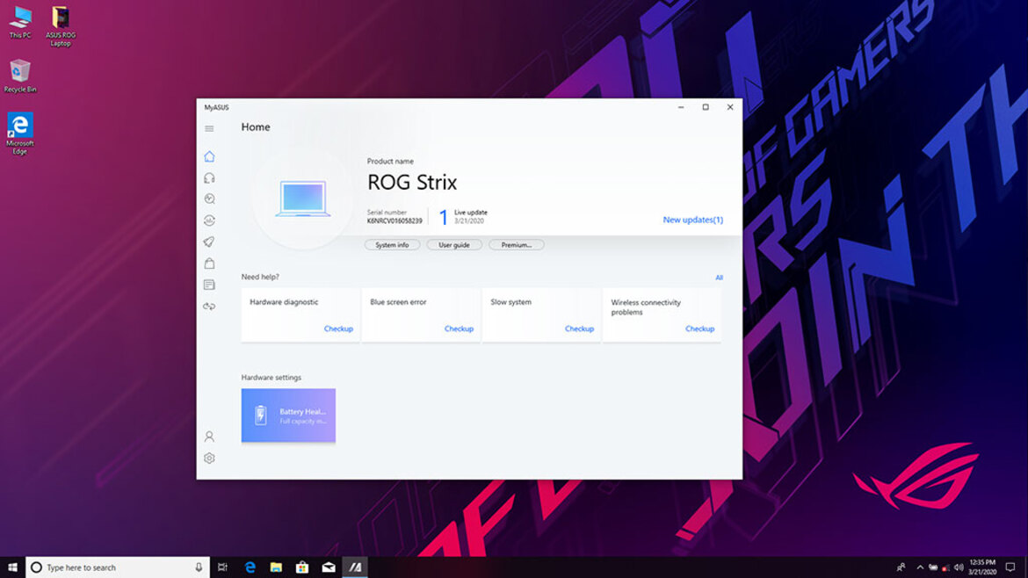Image resolution: width=1028 pixels, height=578 pixels.
Task: Open Task View on taskbar
Action: [x=223, y=567]
